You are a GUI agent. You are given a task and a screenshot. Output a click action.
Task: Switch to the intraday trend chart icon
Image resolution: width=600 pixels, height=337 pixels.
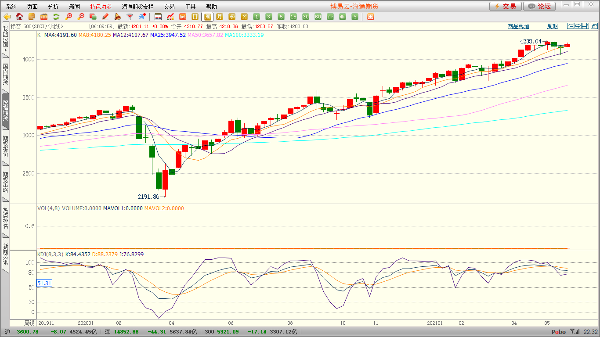[170, 17]
